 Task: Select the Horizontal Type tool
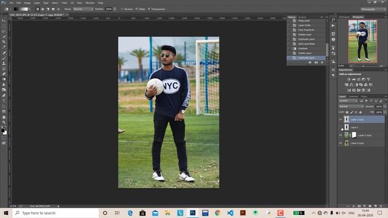tap(4, 101)
